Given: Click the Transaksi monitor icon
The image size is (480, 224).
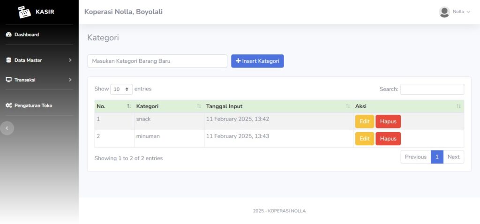Looking at the screenshot, I should coord(8,80).
